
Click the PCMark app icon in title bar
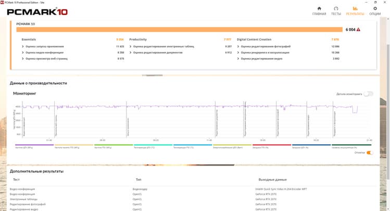click(2, 2)
